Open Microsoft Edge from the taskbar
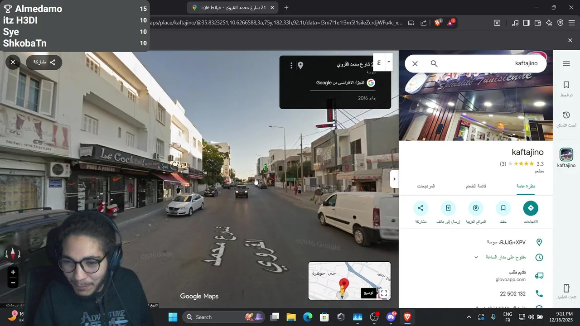This screenshot has width=580, height=326. point(308,317)
